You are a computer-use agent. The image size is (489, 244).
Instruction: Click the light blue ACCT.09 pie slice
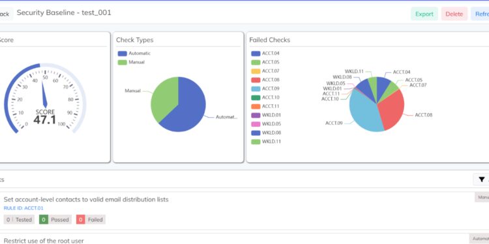(x=363, y=112)
